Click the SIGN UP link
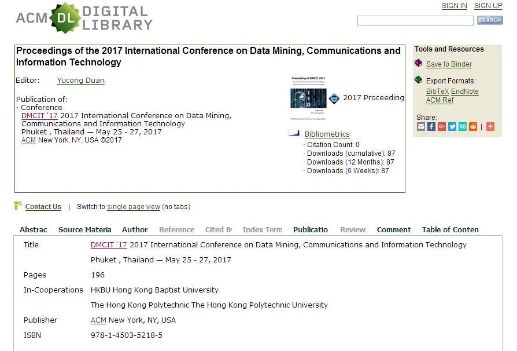 click(488, 6)
